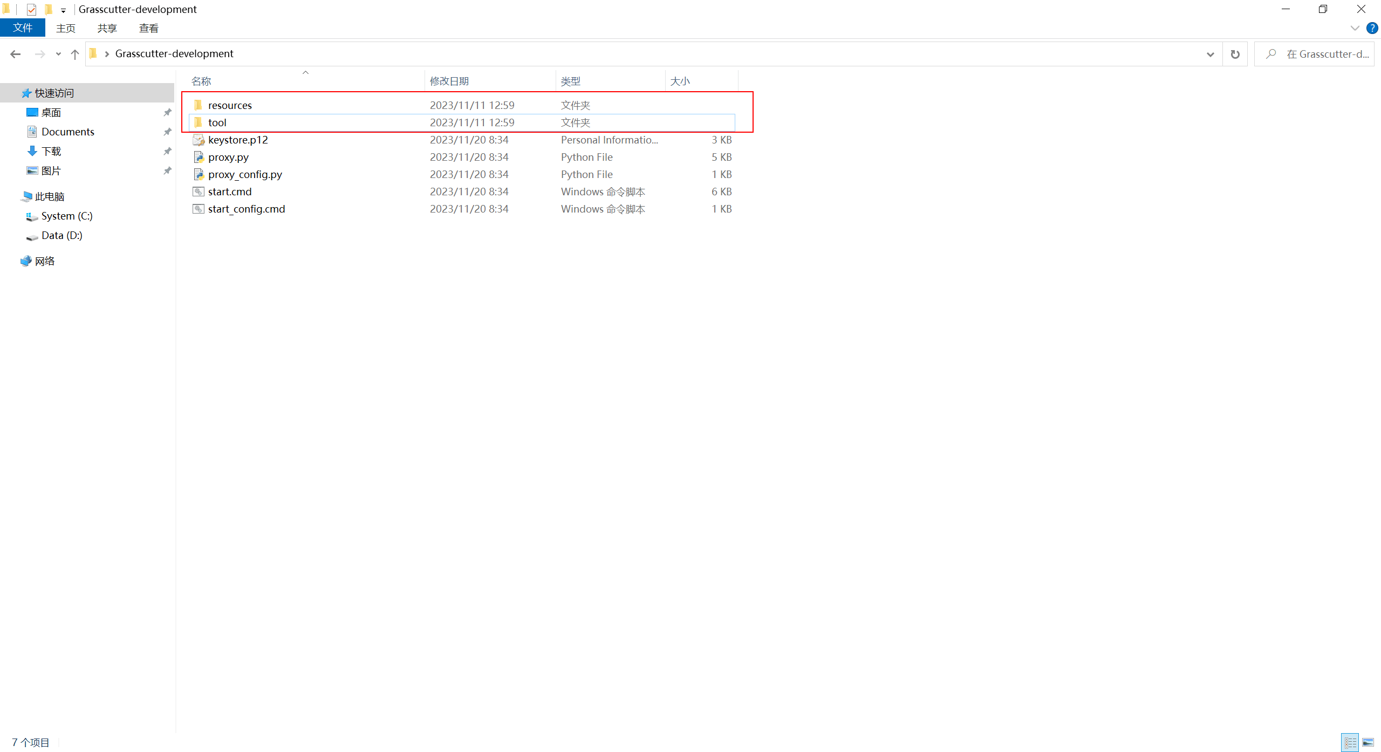
Task: Click the pin icon beside Documents
Action: (167, 132)
